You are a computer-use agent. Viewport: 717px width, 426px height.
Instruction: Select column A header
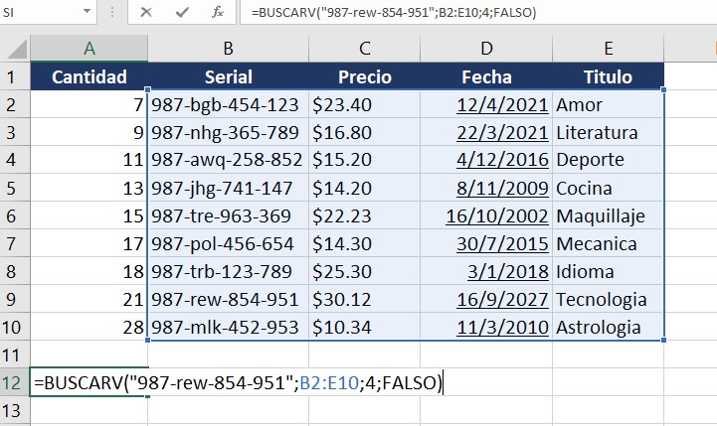(x=90, y=48)
